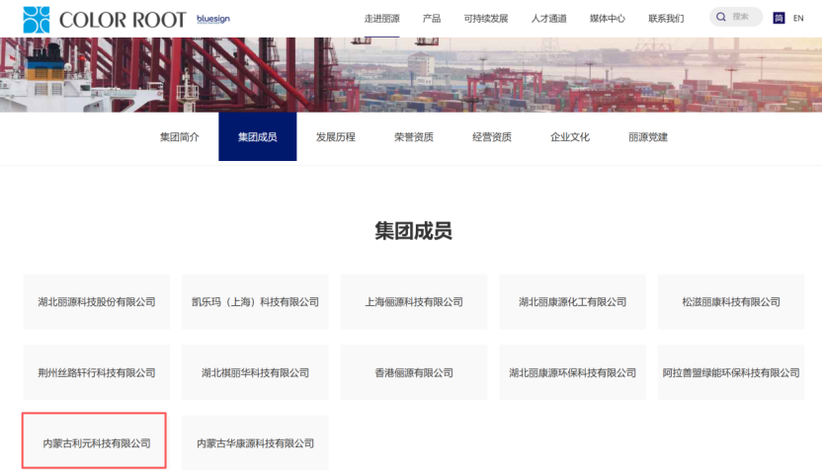Screen dimensions: 822x472
Task: Open the 丽源党建 tab
Action: pos(648,137)
